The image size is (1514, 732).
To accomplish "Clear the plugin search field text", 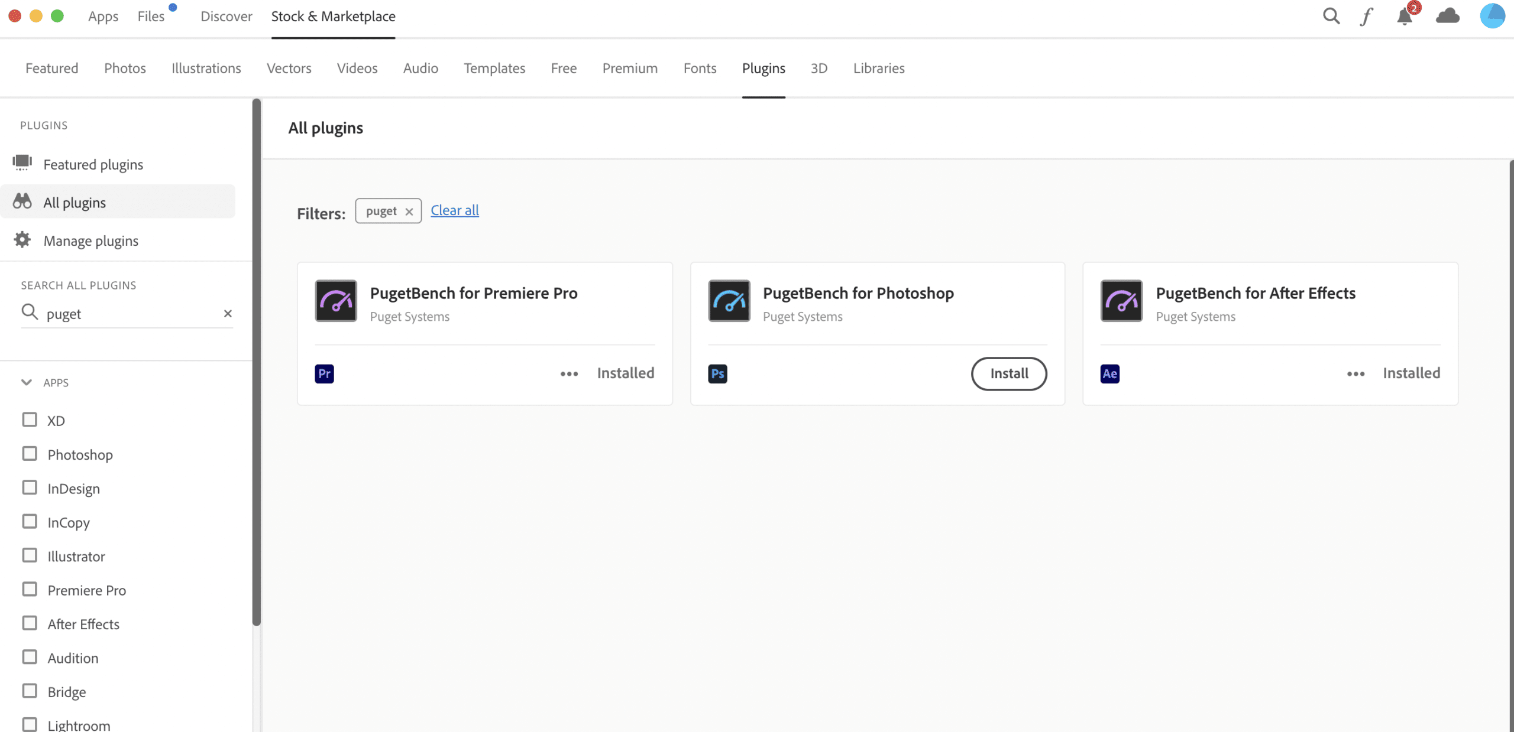I will coord(228,314).
